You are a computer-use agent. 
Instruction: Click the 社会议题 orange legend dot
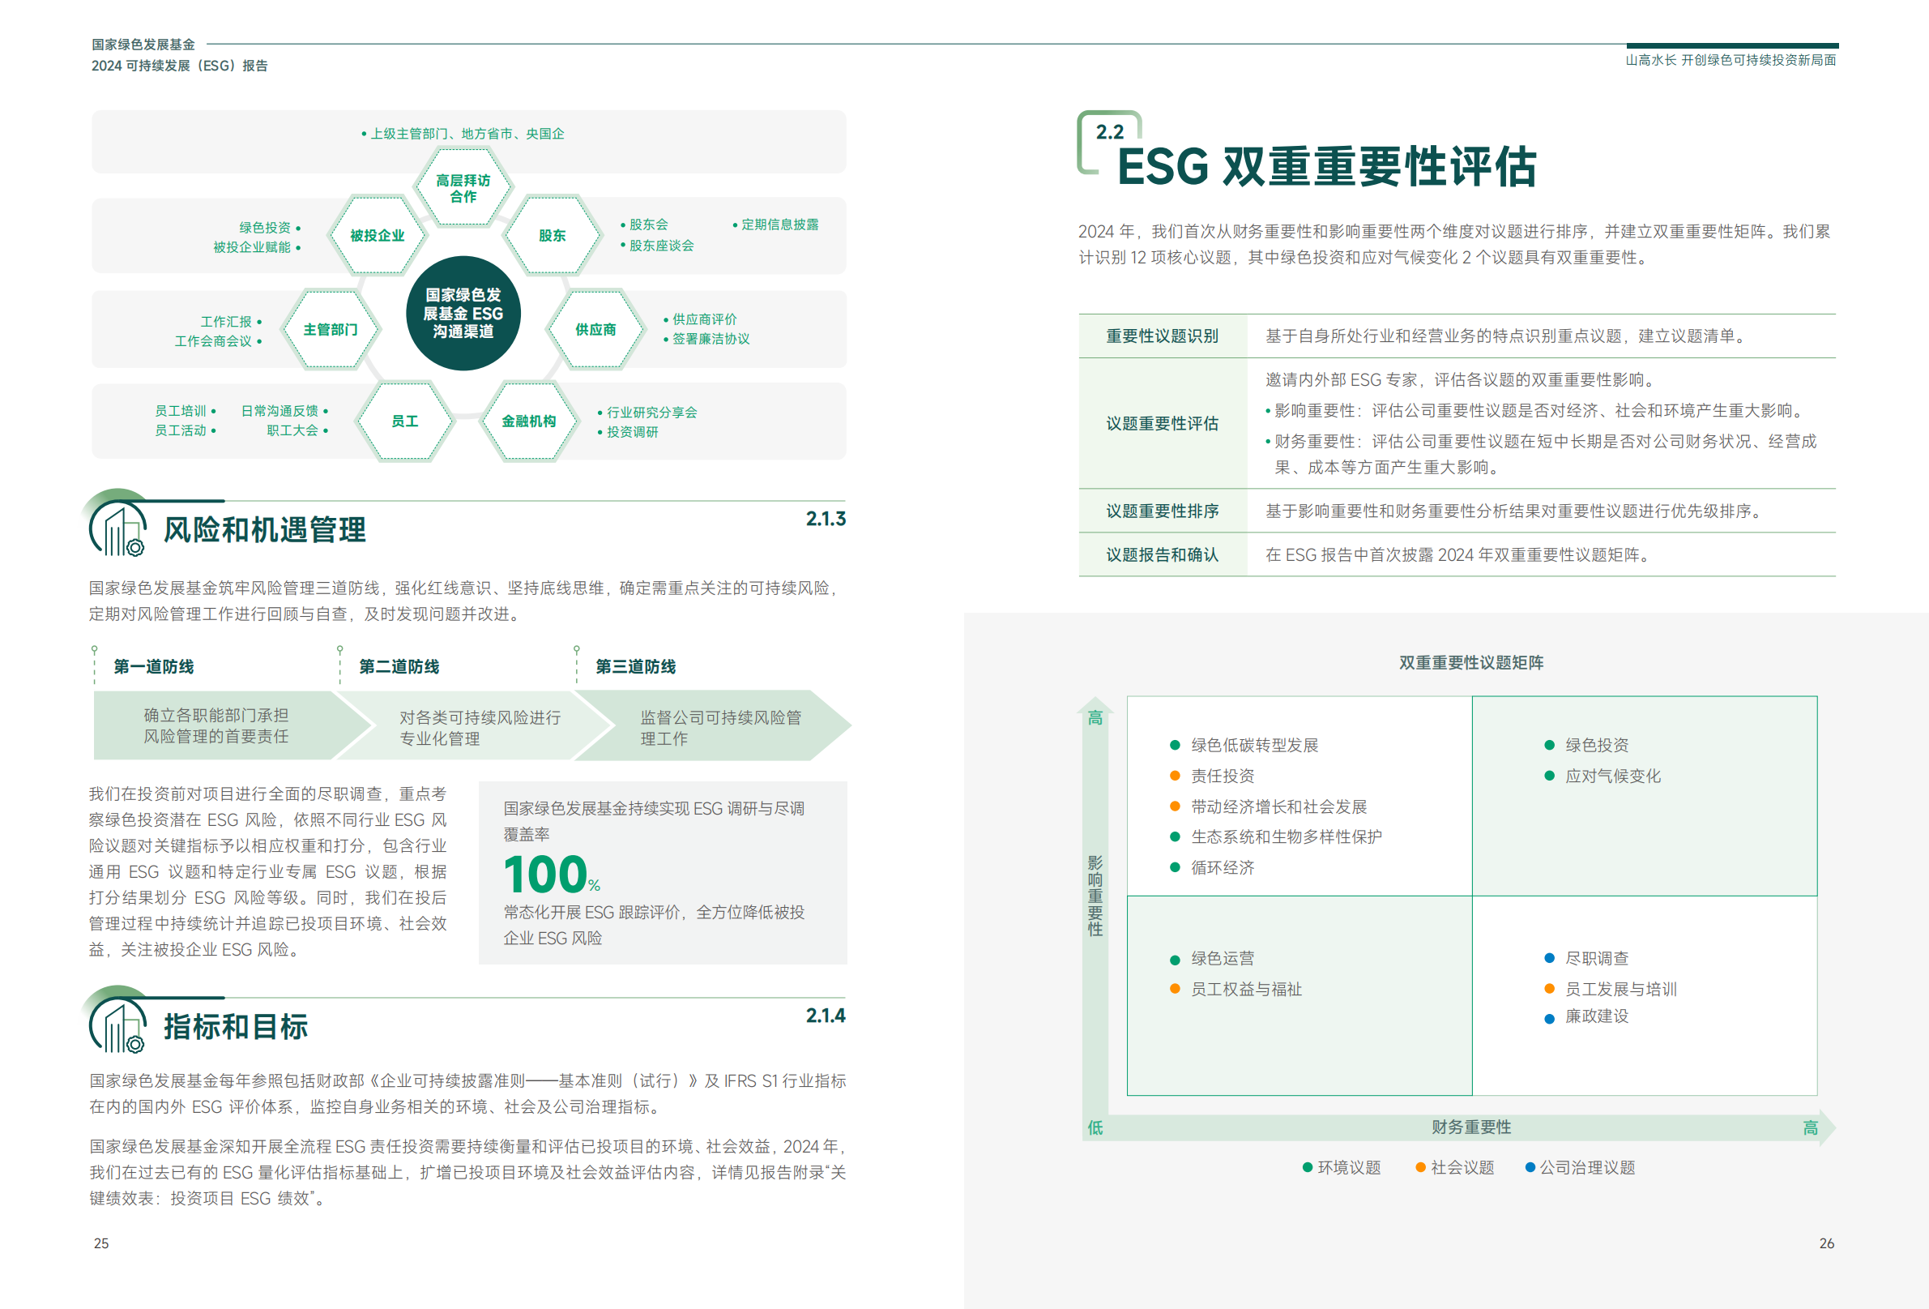(1420, 1167)
